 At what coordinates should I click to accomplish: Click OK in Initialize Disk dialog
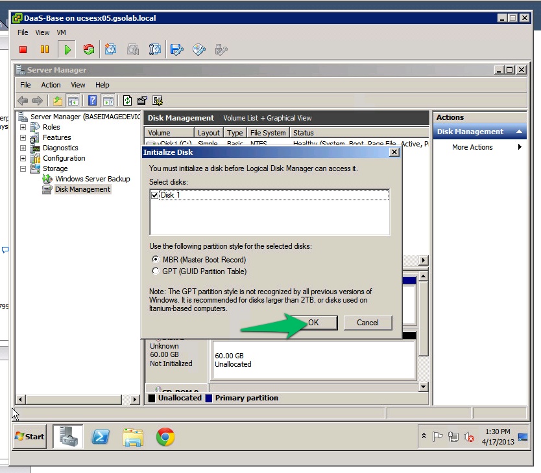[x=313, y=323]
